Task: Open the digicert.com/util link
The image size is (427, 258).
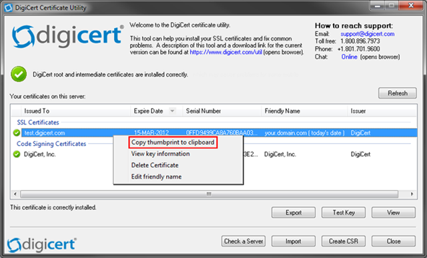Action: pyautogui.click(x=226, y=52)
